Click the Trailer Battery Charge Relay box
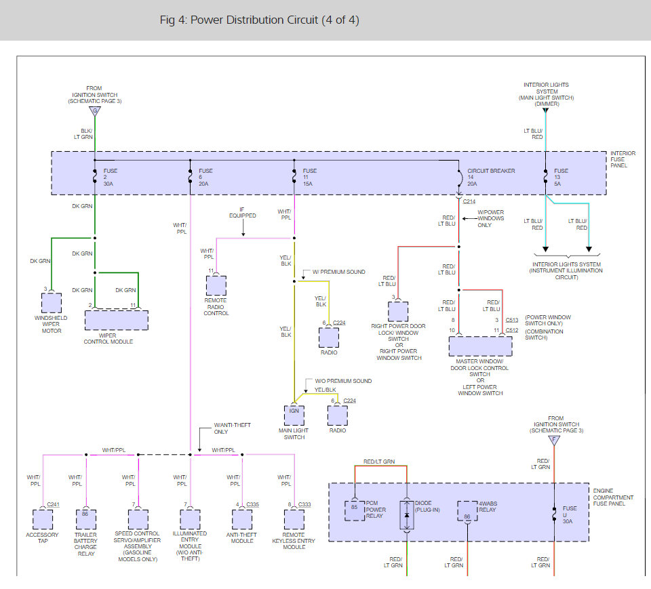651x589 pixels. pos(86,520)
